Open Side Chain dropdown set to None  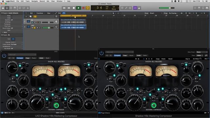point(202,52)
